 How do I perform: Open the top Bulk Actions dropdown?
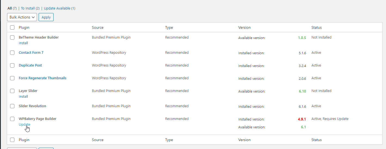(x=22, y=17)
